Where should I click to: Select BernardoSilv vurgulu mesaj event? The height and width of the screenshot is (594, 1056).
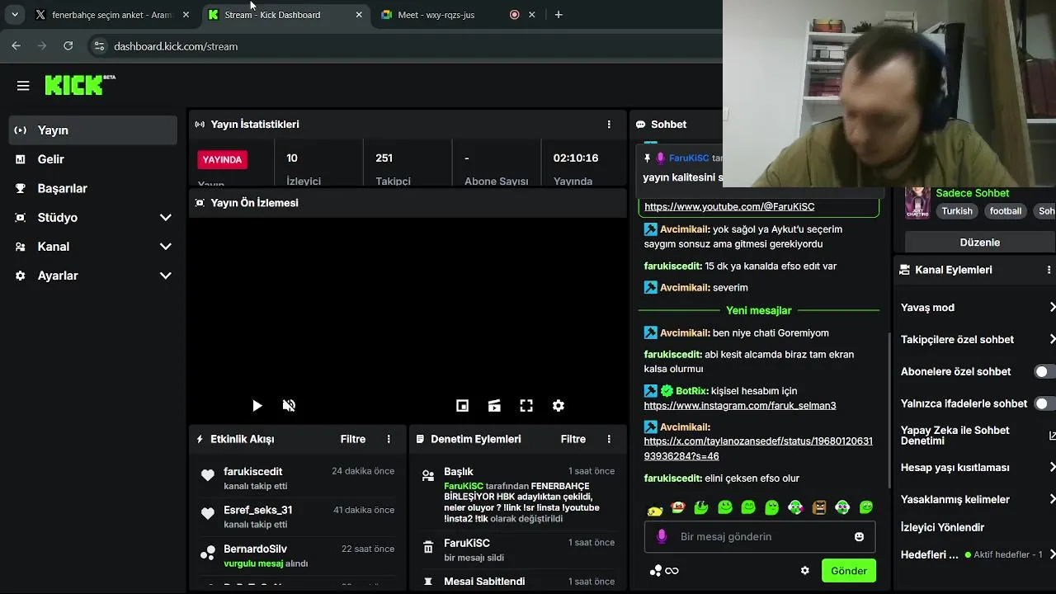[x=298, y=555]
